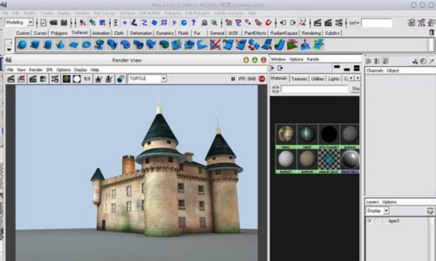Open the Textures tab in Hypershade
Viewport: 436px width, 261px height.
tap(299, 79)
